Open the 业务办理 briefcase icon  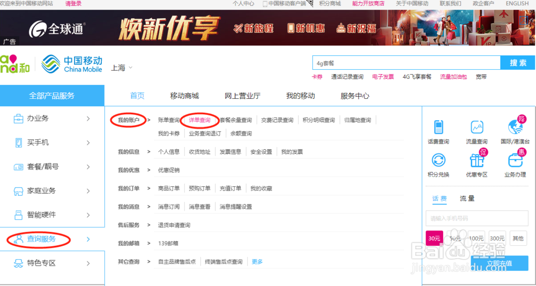[515, 160]
